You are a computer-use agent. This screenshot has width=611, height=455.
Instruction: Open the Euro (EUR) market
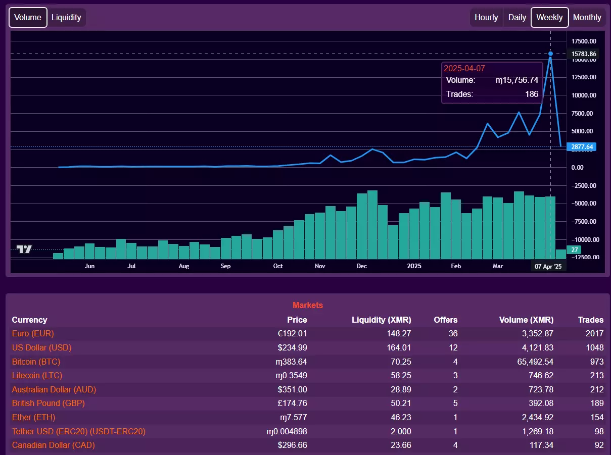[33, 333]
